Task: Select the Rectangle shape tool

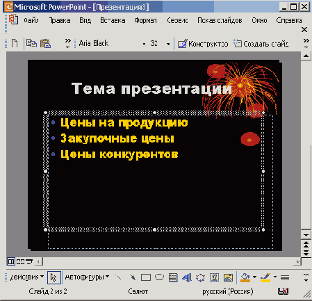Action: click(146, 277)
